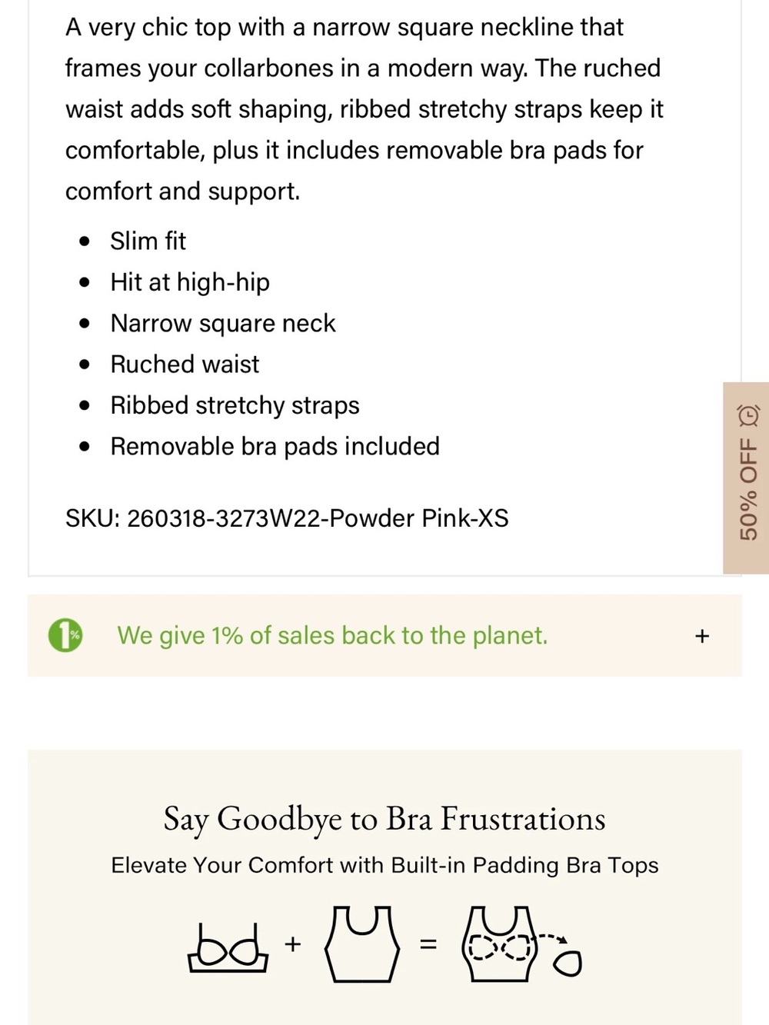Click the tank top outline icon

tap(362, 943)
